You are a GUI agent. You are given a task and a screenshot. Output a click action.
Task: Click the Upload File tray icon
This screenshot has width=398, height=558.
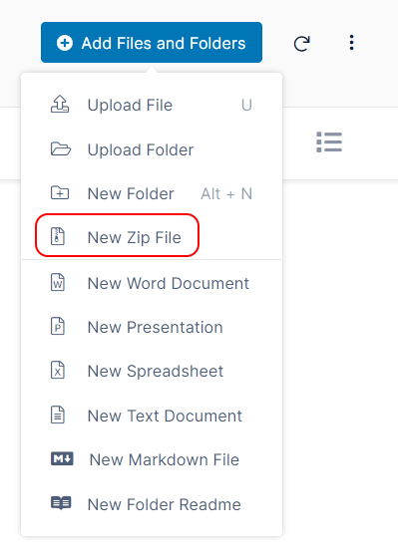[60, 105]
